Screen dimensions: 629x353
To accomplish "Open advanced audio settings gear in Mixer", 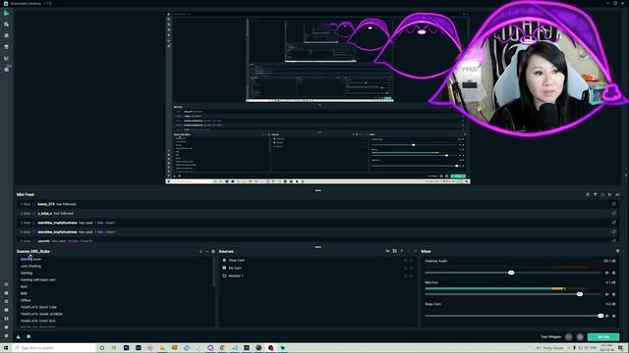I will (x=618, y=251).
